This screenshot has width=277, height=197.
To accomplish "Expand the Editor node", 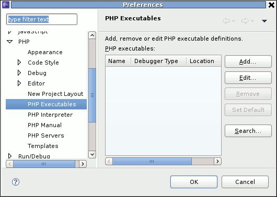I will click(x=19, y=83).
